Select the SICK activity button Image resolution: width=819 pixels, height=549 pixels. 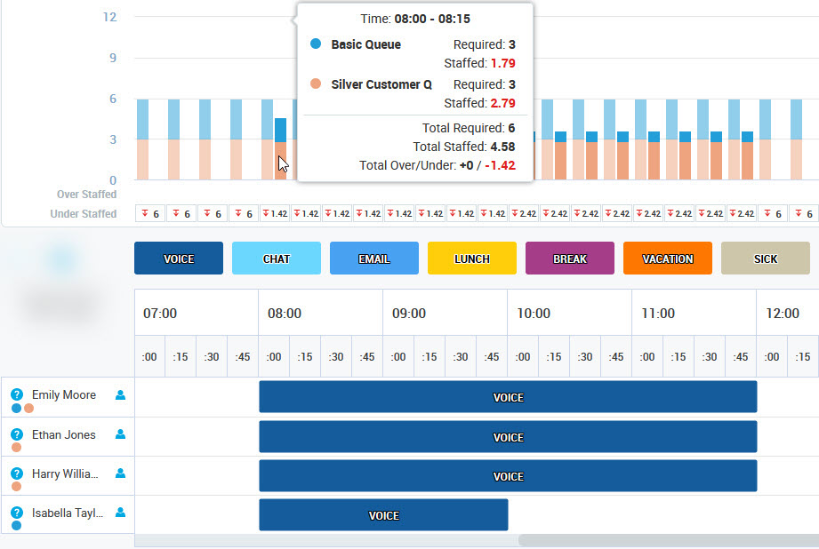[x=765, y=259]
